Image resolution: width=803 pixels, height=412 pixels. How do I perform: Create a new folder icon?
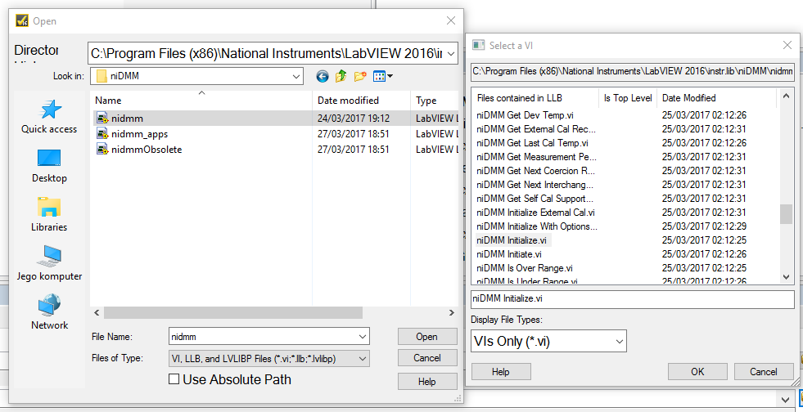(360, 77)
